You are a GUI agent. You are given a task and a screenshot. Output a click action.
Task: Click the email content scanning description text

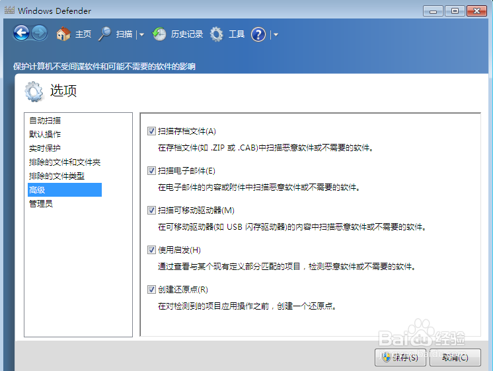tap(259, 187)
